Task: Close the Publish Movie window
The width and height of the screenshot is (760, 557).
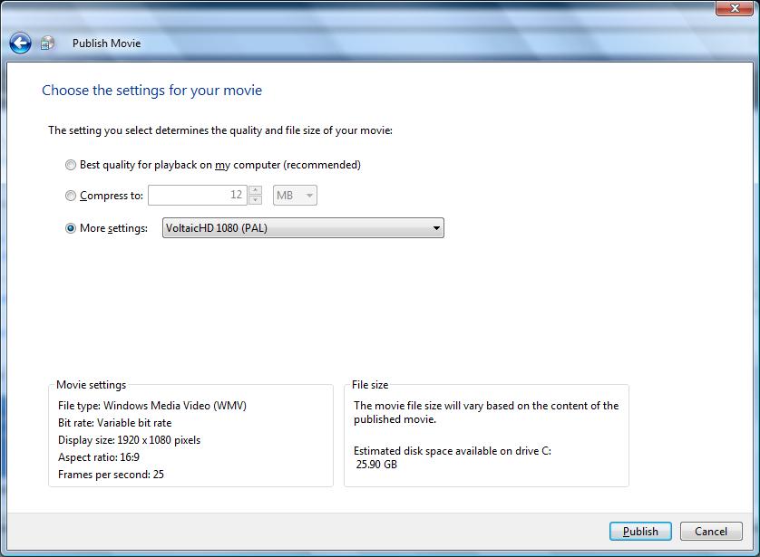Action: point(734,8)
